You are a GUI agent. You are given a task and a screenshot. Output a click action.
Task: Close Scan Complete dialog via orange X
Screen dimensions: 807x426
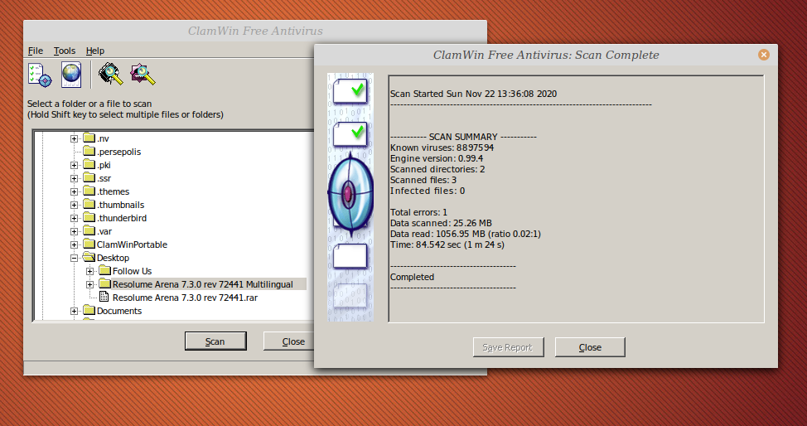[764, 55]
